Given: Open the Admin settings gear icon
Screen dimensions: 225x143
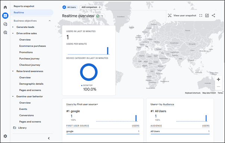Looking at the screenshot, I should [5, 136].
